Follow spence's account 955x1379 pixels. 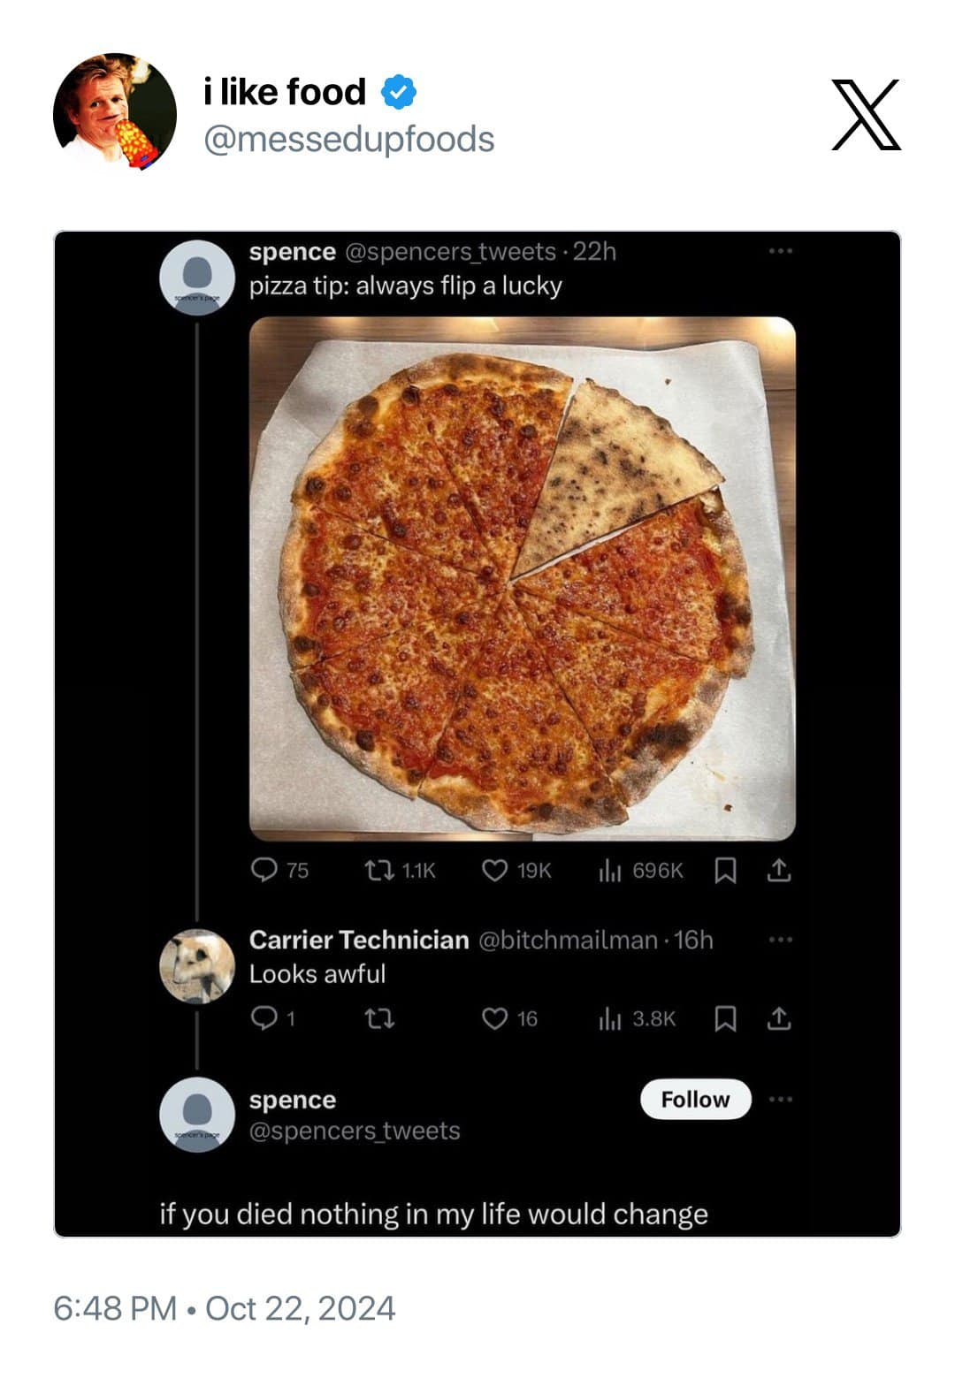tap(695, 1100)
